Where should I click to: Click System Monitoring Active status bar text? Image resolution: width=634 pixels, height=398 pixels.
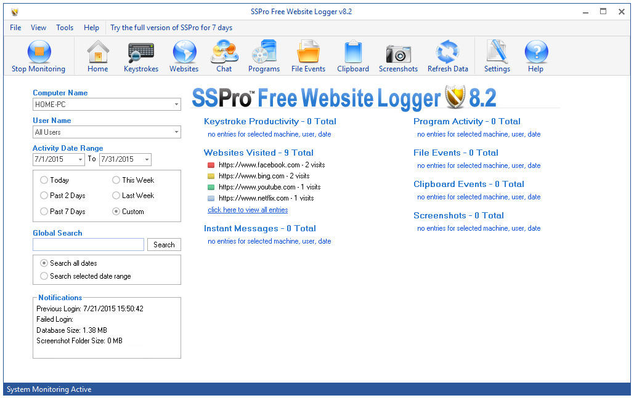[x=49, y=389]
